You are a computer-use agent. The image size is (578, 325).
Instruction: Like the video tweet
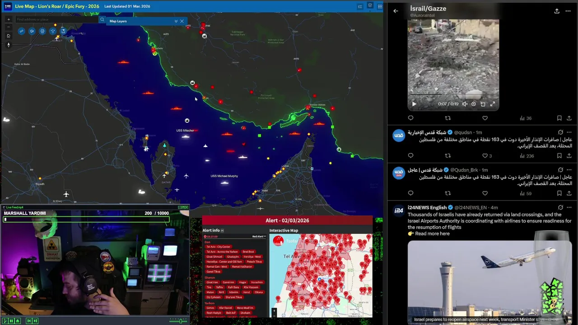point(485,118)
